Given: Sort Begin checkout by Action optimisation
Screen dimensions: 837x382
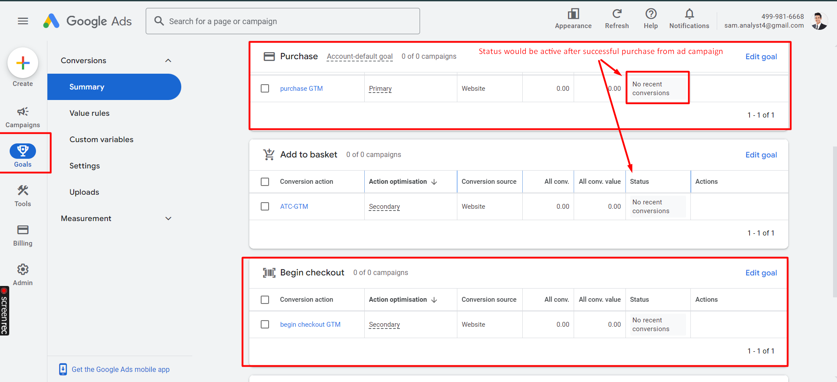Looking at the screenshot, I should click(403, 300).
